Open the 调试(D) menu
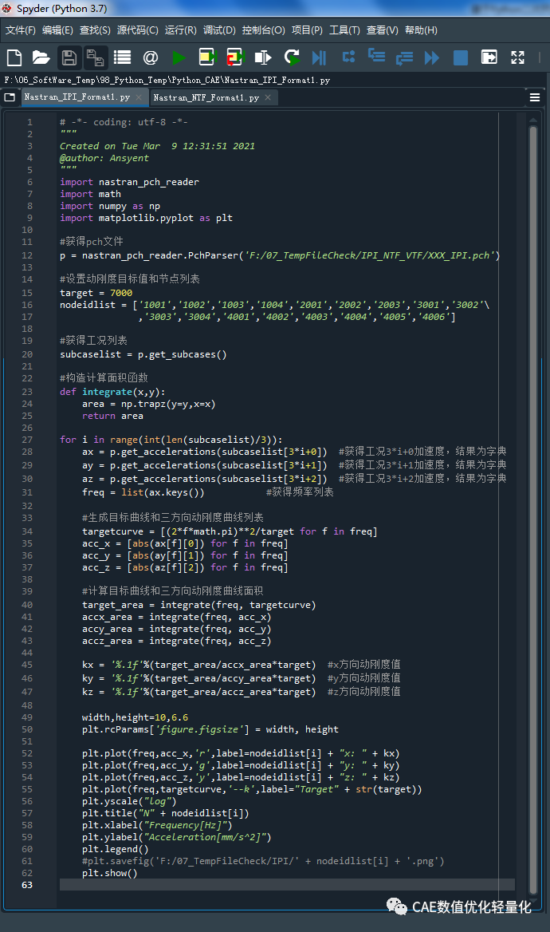The image size is (550, 932). (219, 30)
